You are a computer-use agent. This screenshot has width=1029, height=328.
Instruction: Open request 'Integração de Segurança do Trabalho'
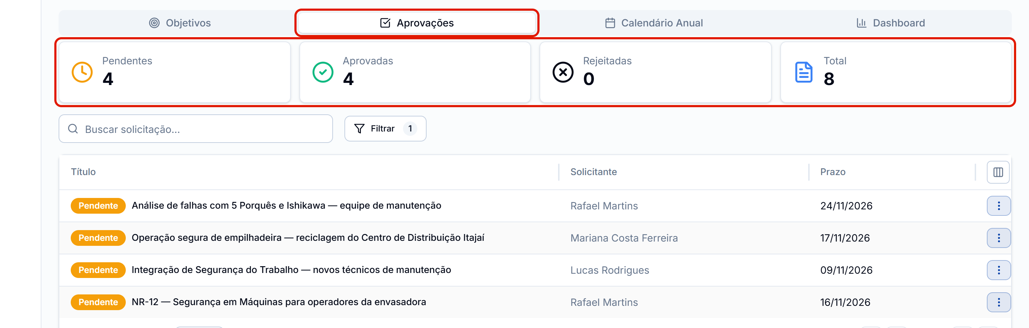(x=291, y=270)
